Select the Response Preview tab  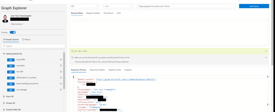tap(79, 70)
